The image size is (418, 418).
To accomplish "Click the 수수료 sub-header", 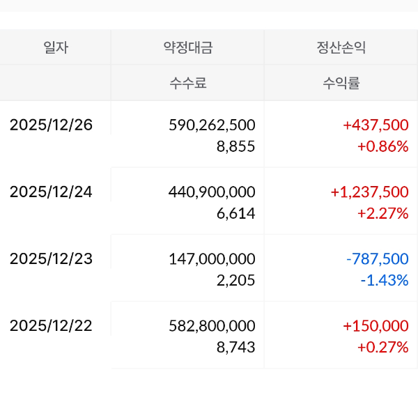I will click(188, 84).
